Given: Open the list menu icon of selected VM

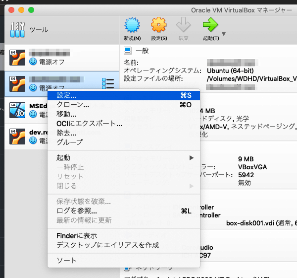Looking at the screenshot, I should tap(108, 83).
